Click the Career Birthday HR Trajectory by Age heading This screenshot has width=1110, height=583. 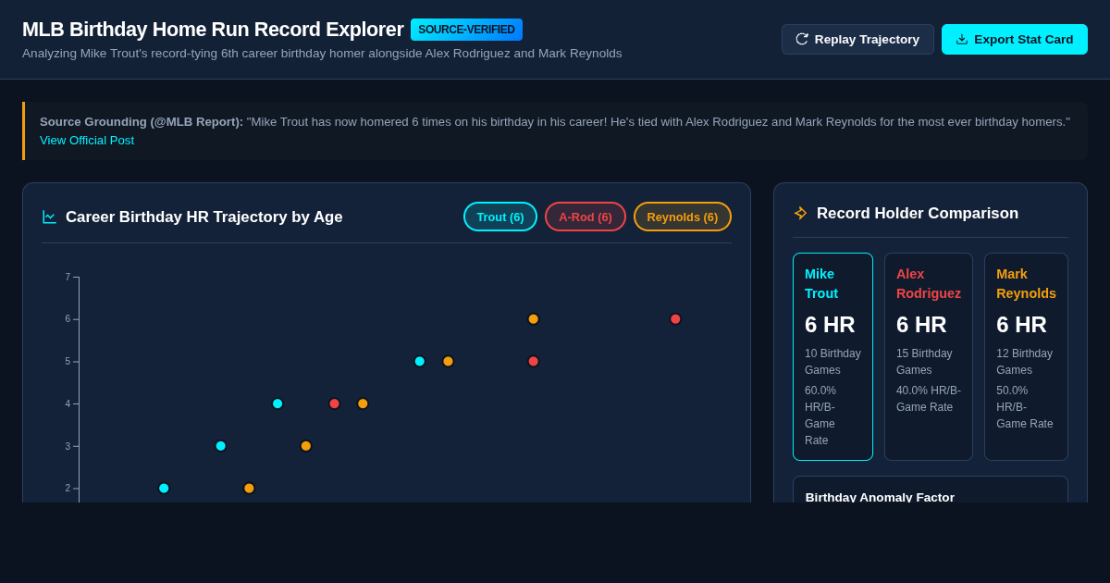(x=204, y=217)
